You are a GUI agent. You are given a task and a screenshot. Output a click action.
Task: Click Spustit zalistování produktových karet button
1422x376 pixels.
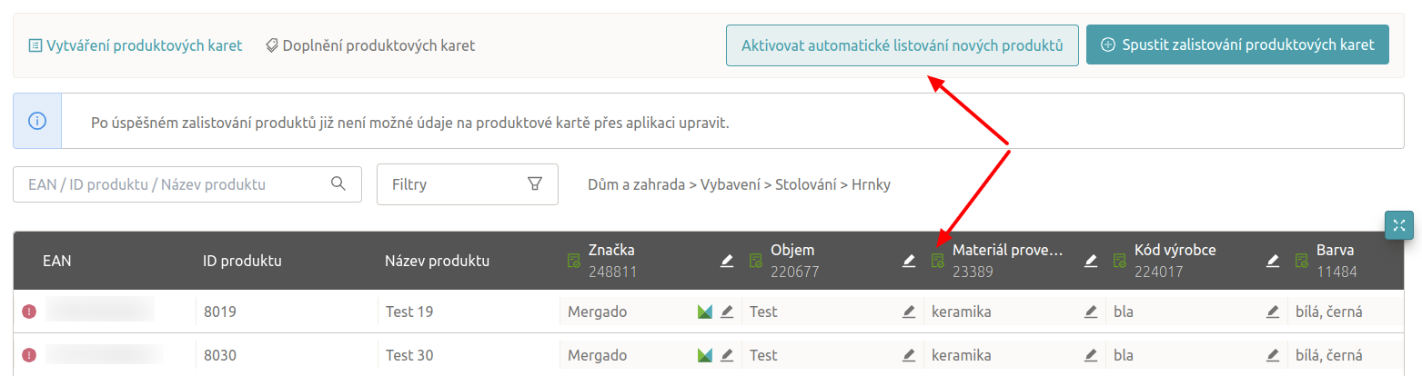1237,45
